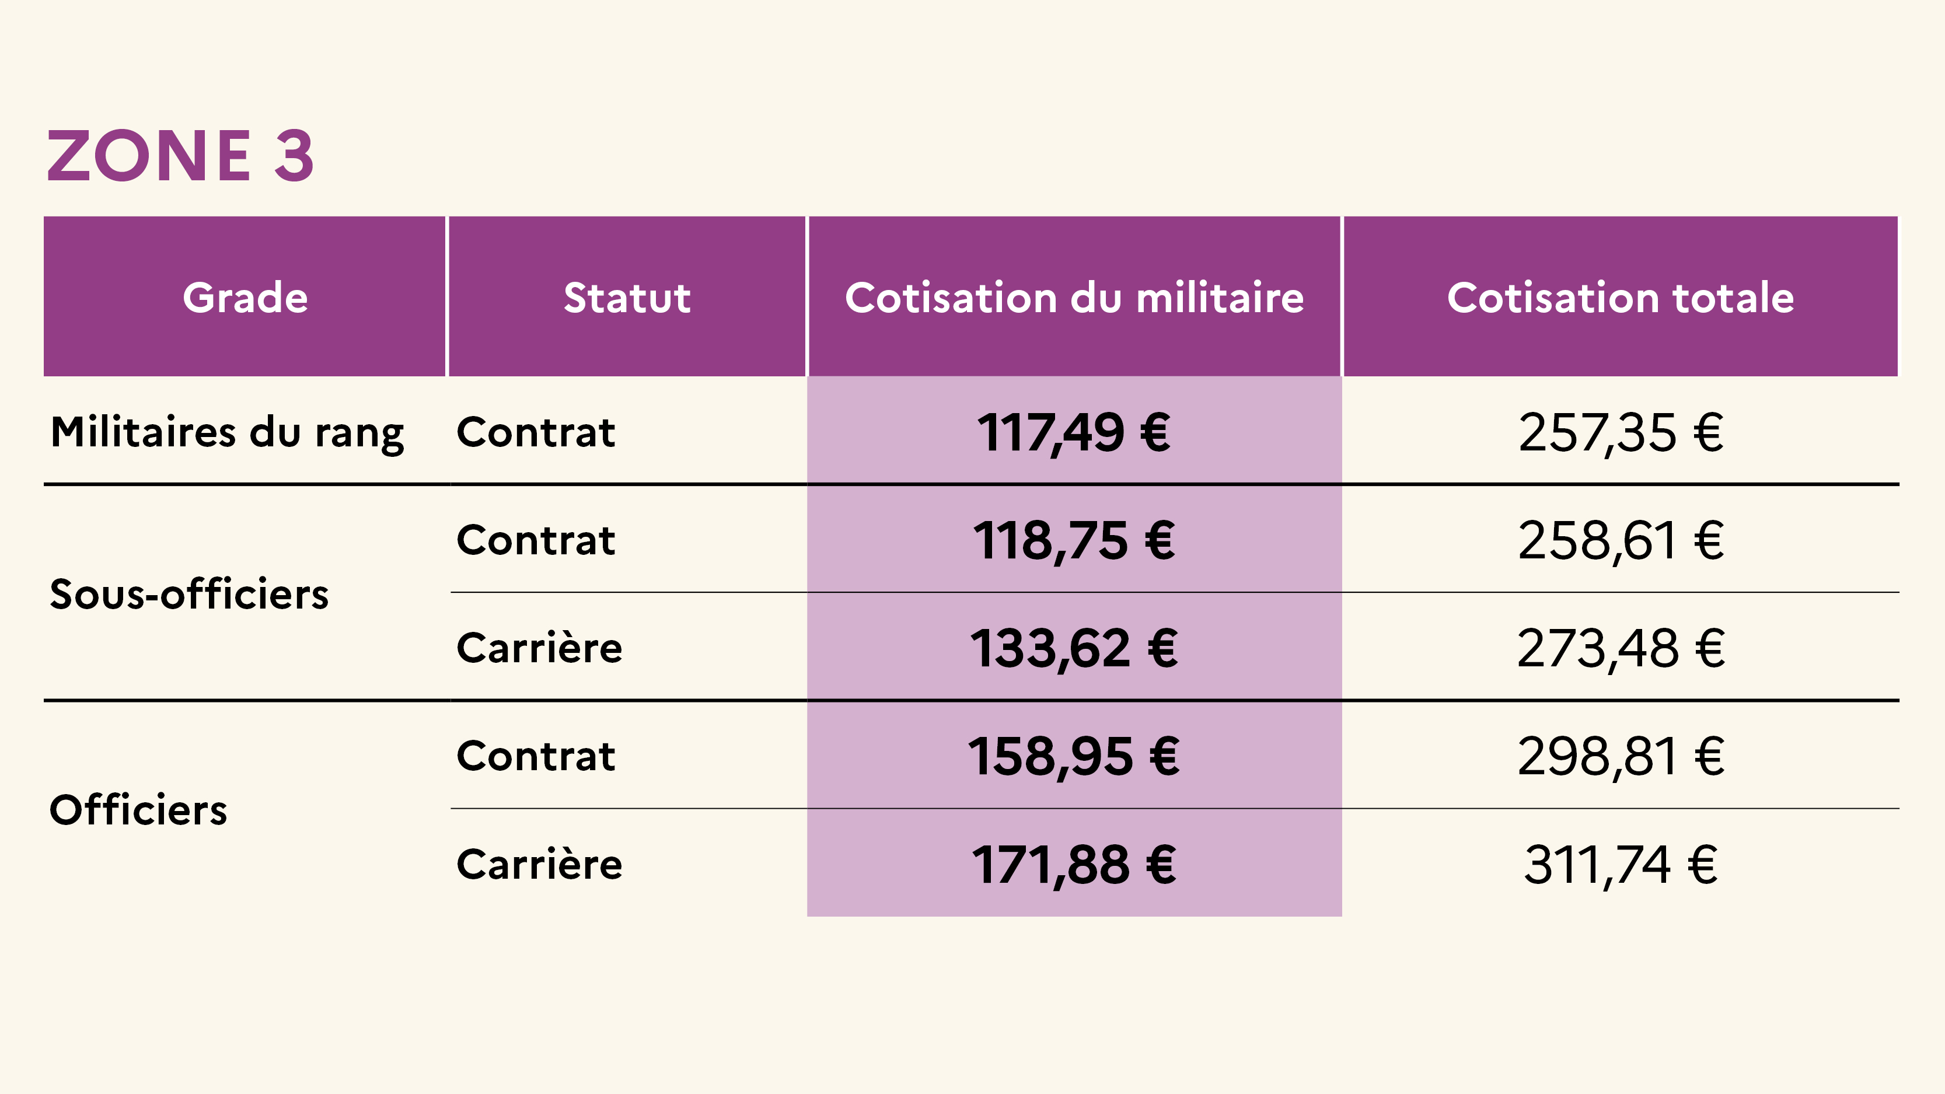Click the Sous-officiers grade label
1945x1094 pixels.
[x=188, y=594]
